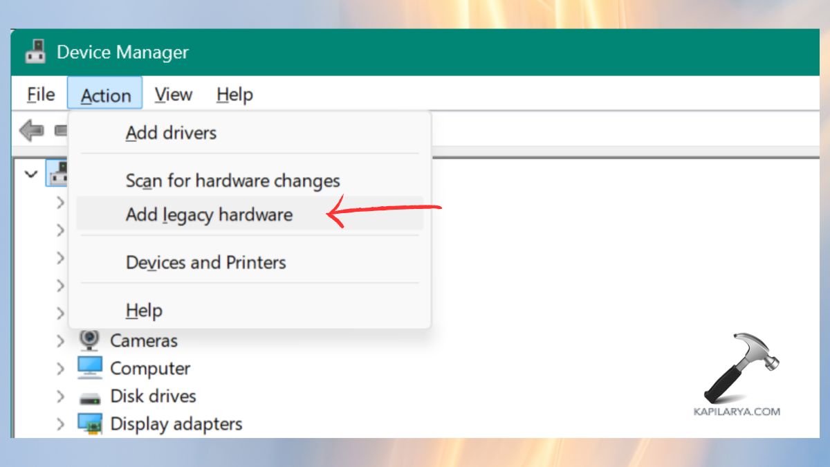
Task: Expand the Display adapters category chevron
Action: coord(61,423)
